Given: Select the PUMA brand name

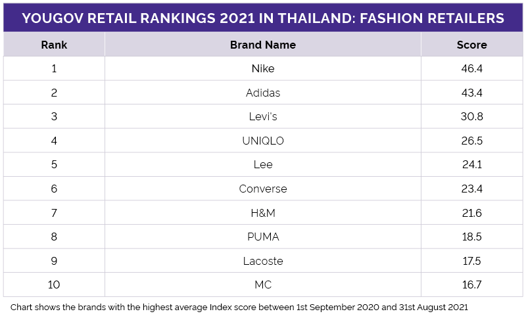Looking at the screenshot, I should [262, 237].
